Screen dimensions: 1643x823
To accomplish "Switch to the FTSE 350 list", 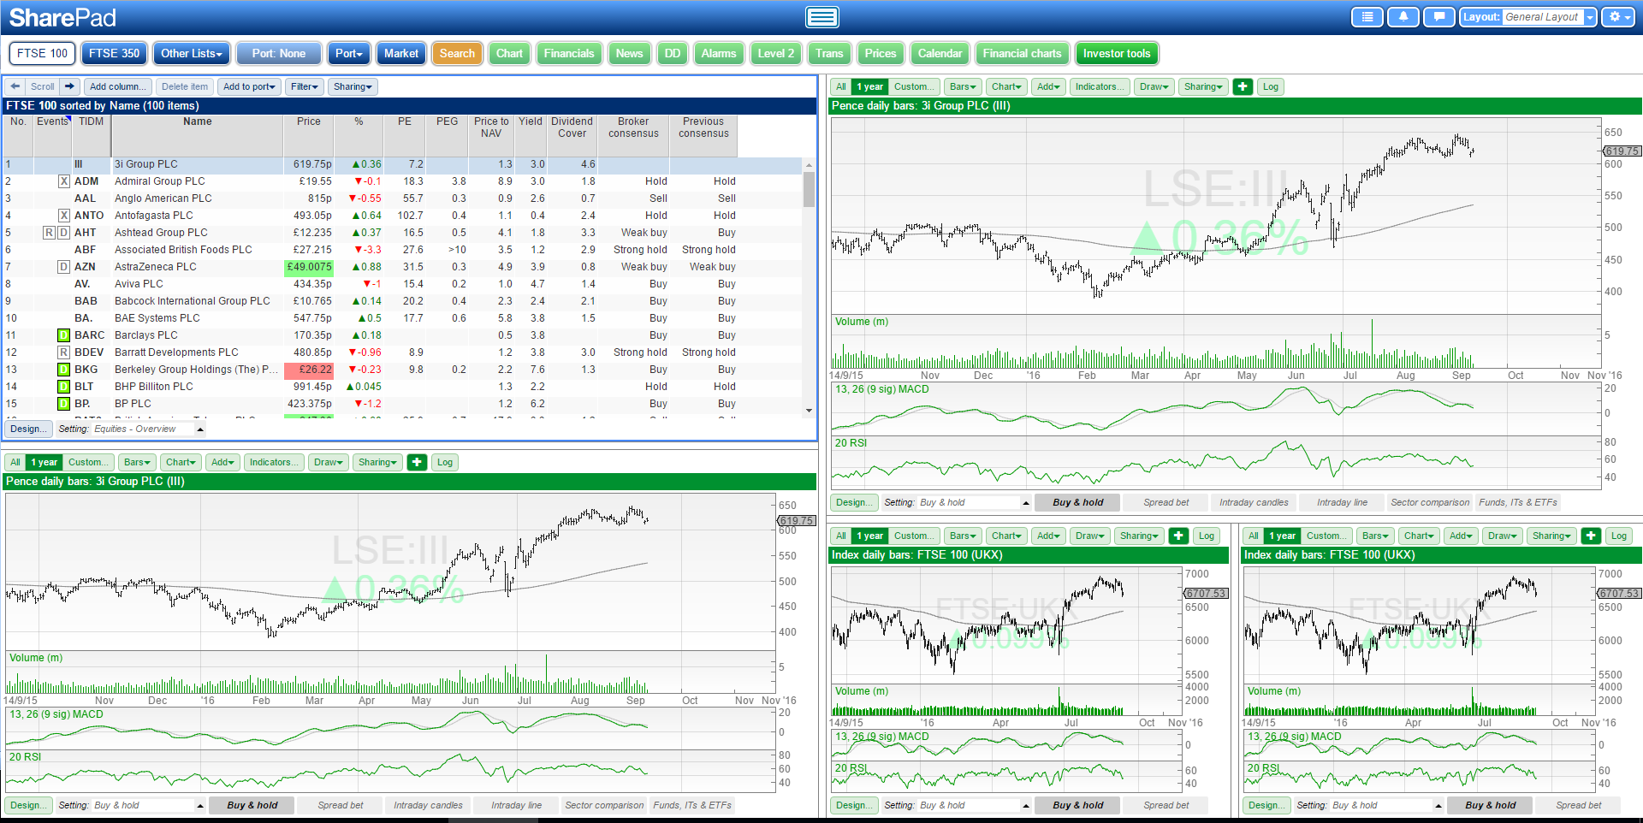I will click(114, 53).
